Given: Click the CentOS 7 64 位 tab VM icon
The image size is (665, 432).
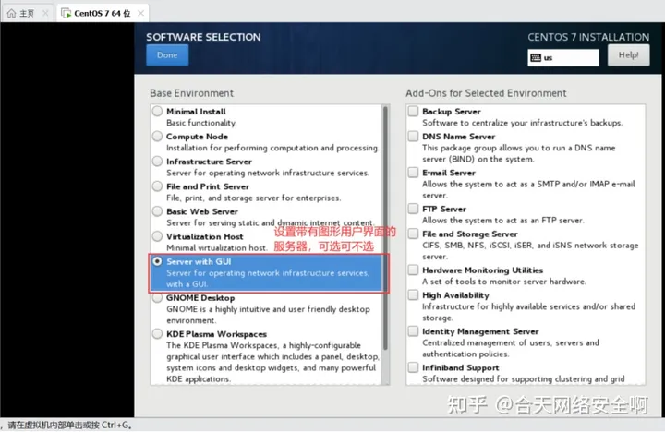Looking at the screenshot, I should (x=66, y=13).
